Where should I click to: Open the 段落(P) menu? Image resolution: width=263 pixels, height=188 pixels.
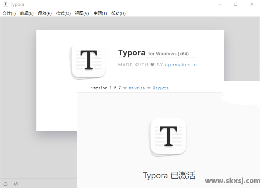click(x=45, y=13)
